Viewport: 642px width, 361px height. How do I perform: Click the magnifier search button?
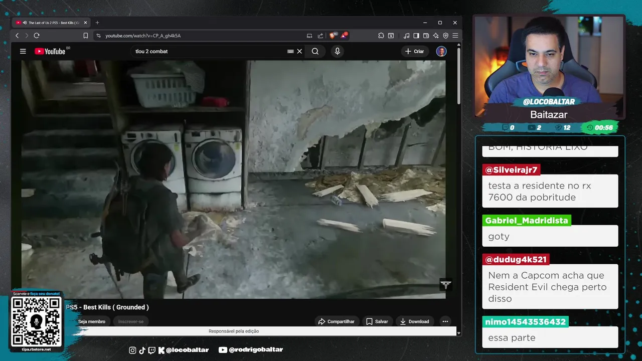tap(315, 51)
